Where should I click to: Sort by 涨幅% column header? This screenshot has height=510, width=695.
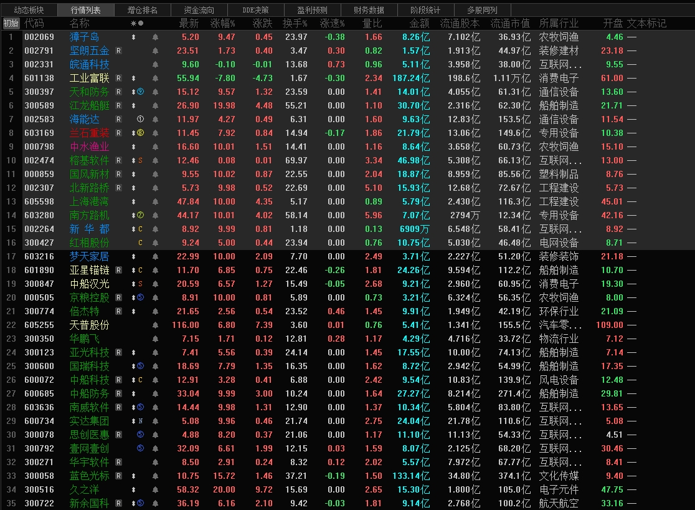point(222,23)
